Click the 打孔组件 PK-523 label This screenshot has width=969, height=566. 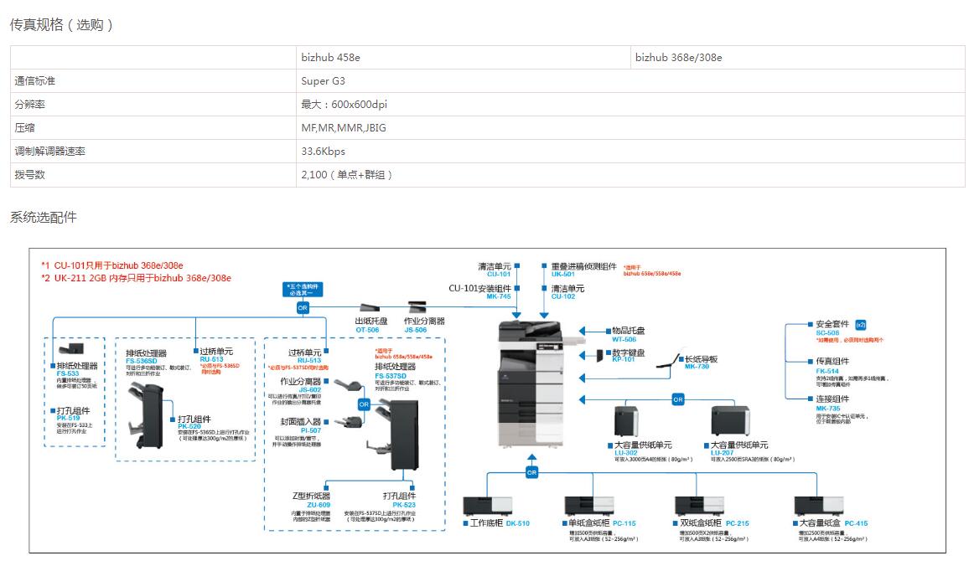click(x=399, y=500)
